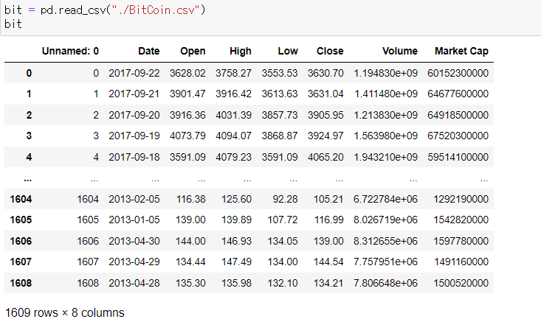Click the Low value 92.28

(285, 199)
